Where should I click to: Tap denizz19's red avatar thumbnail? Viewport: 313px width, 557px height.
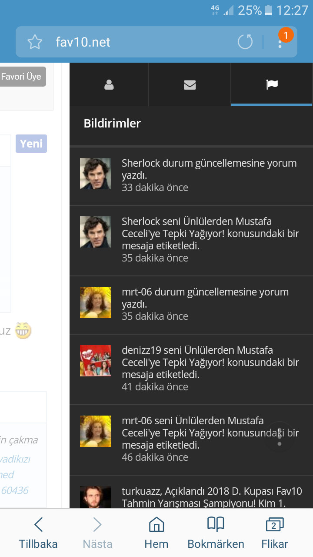click(x=96, y=361)
